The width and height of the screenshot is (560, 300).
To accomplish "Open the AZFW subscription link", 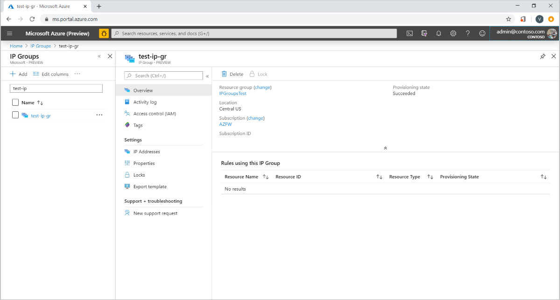I will coord(225,124).
